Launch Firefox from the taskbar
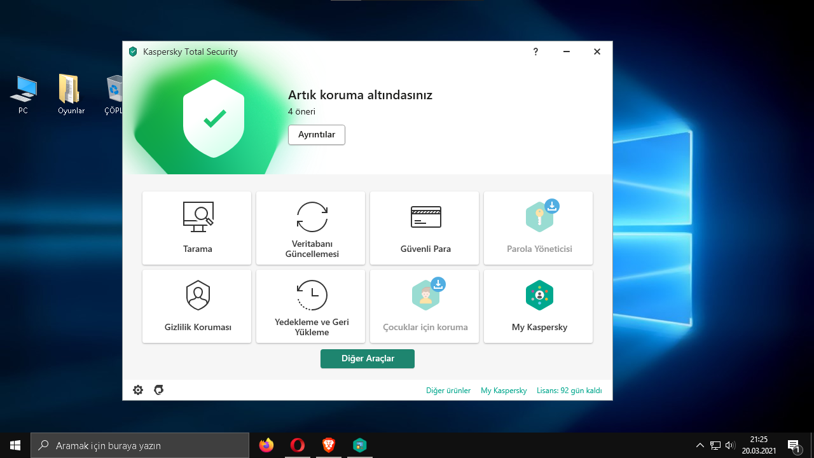Viewport: 814px width, 458px height. [266, 445]
